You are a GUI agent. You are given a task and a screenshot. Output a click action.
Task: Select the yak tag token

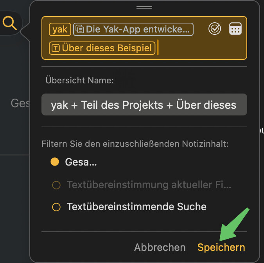tap(60, 29)
